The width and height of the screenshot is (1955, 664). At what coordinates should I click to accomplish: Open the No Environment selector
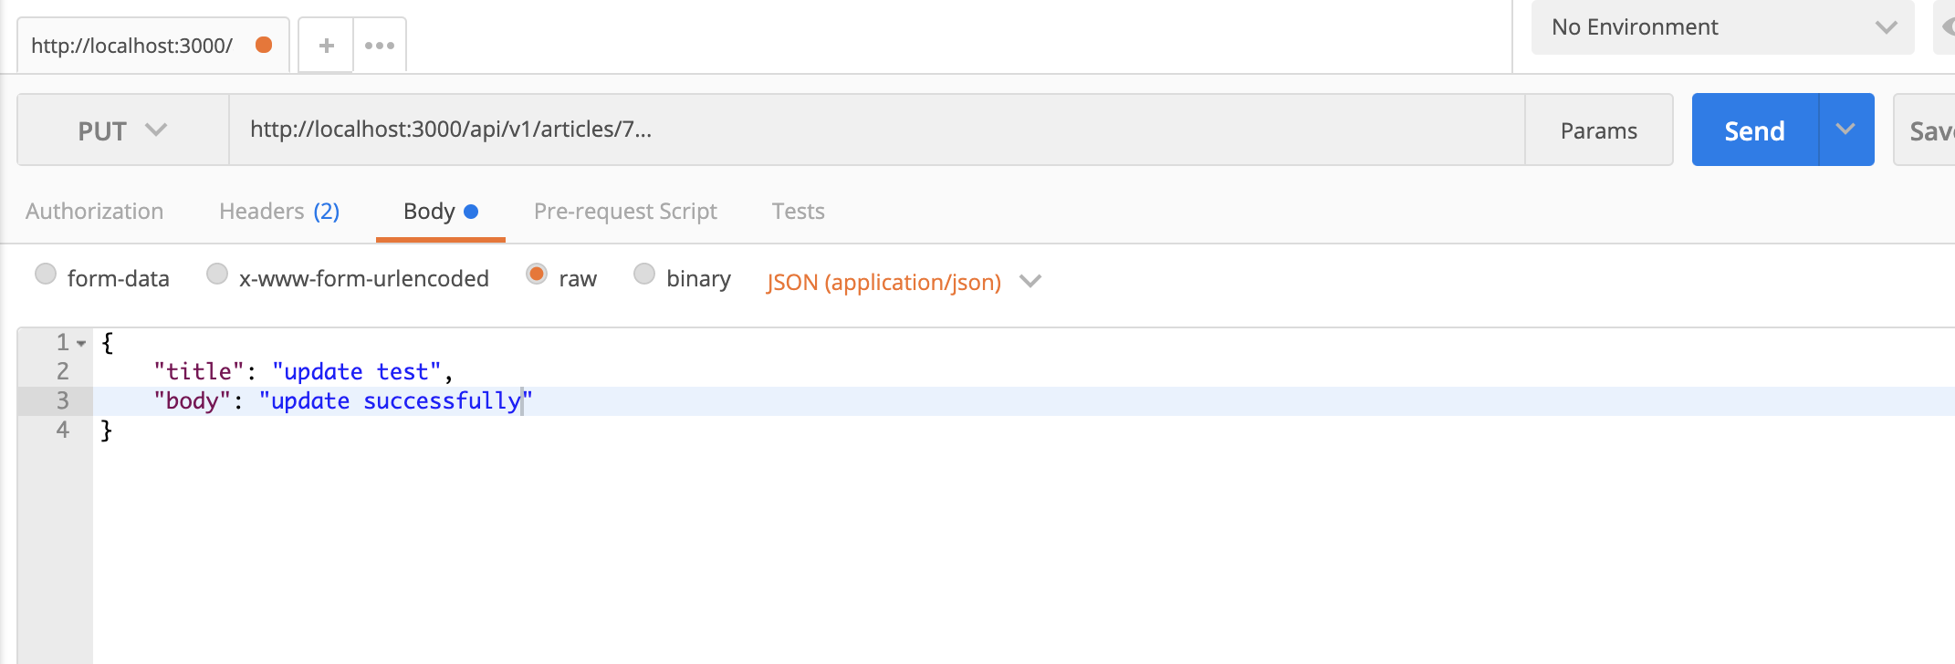(x=1721, y=27)
